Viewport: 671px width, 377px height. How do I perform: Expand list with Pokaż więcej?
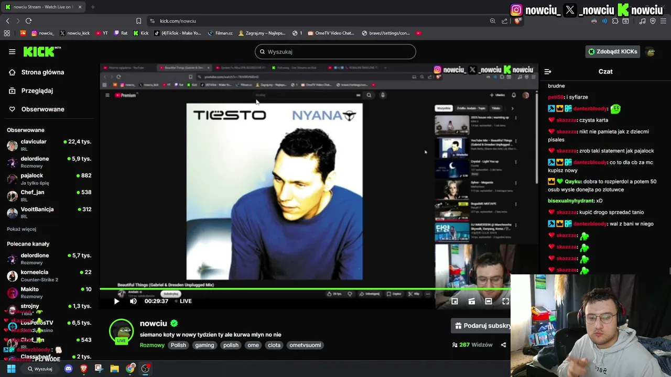click(x=21, y=229)
